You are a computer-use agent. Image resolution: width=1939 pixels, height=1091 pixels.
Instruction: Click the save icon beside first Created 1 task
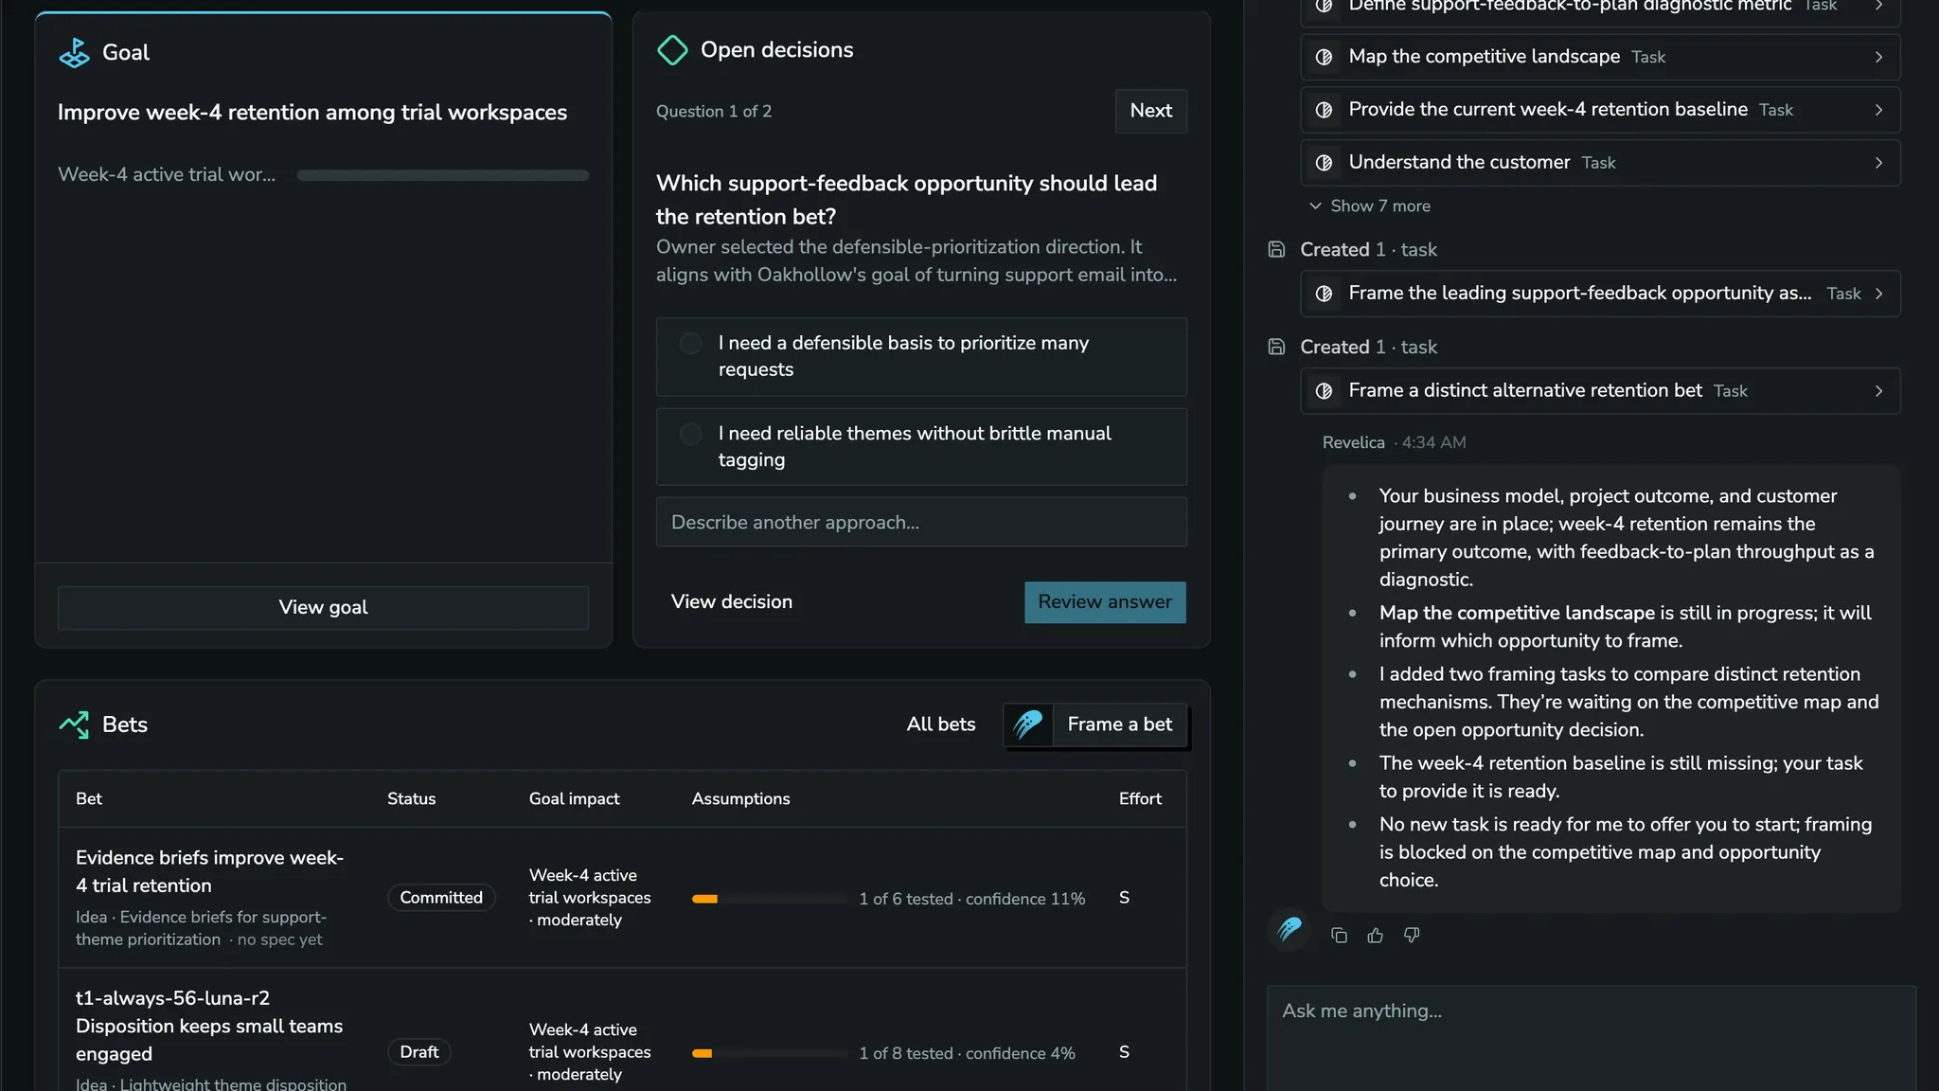pos(1276,249)
